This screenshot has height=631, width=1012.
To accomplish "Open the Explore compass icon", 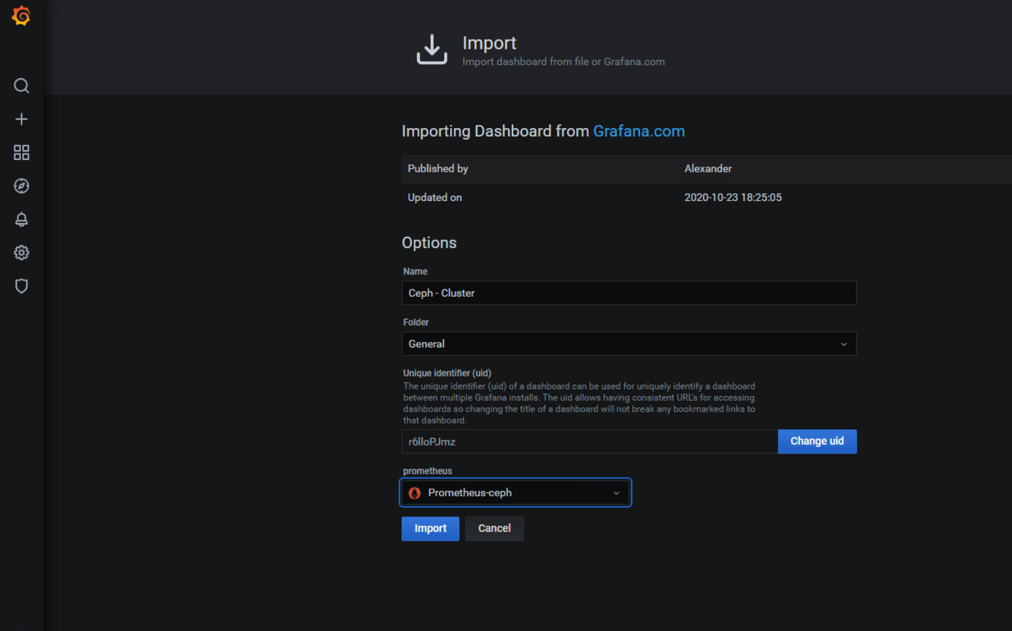I will (21, 186).
